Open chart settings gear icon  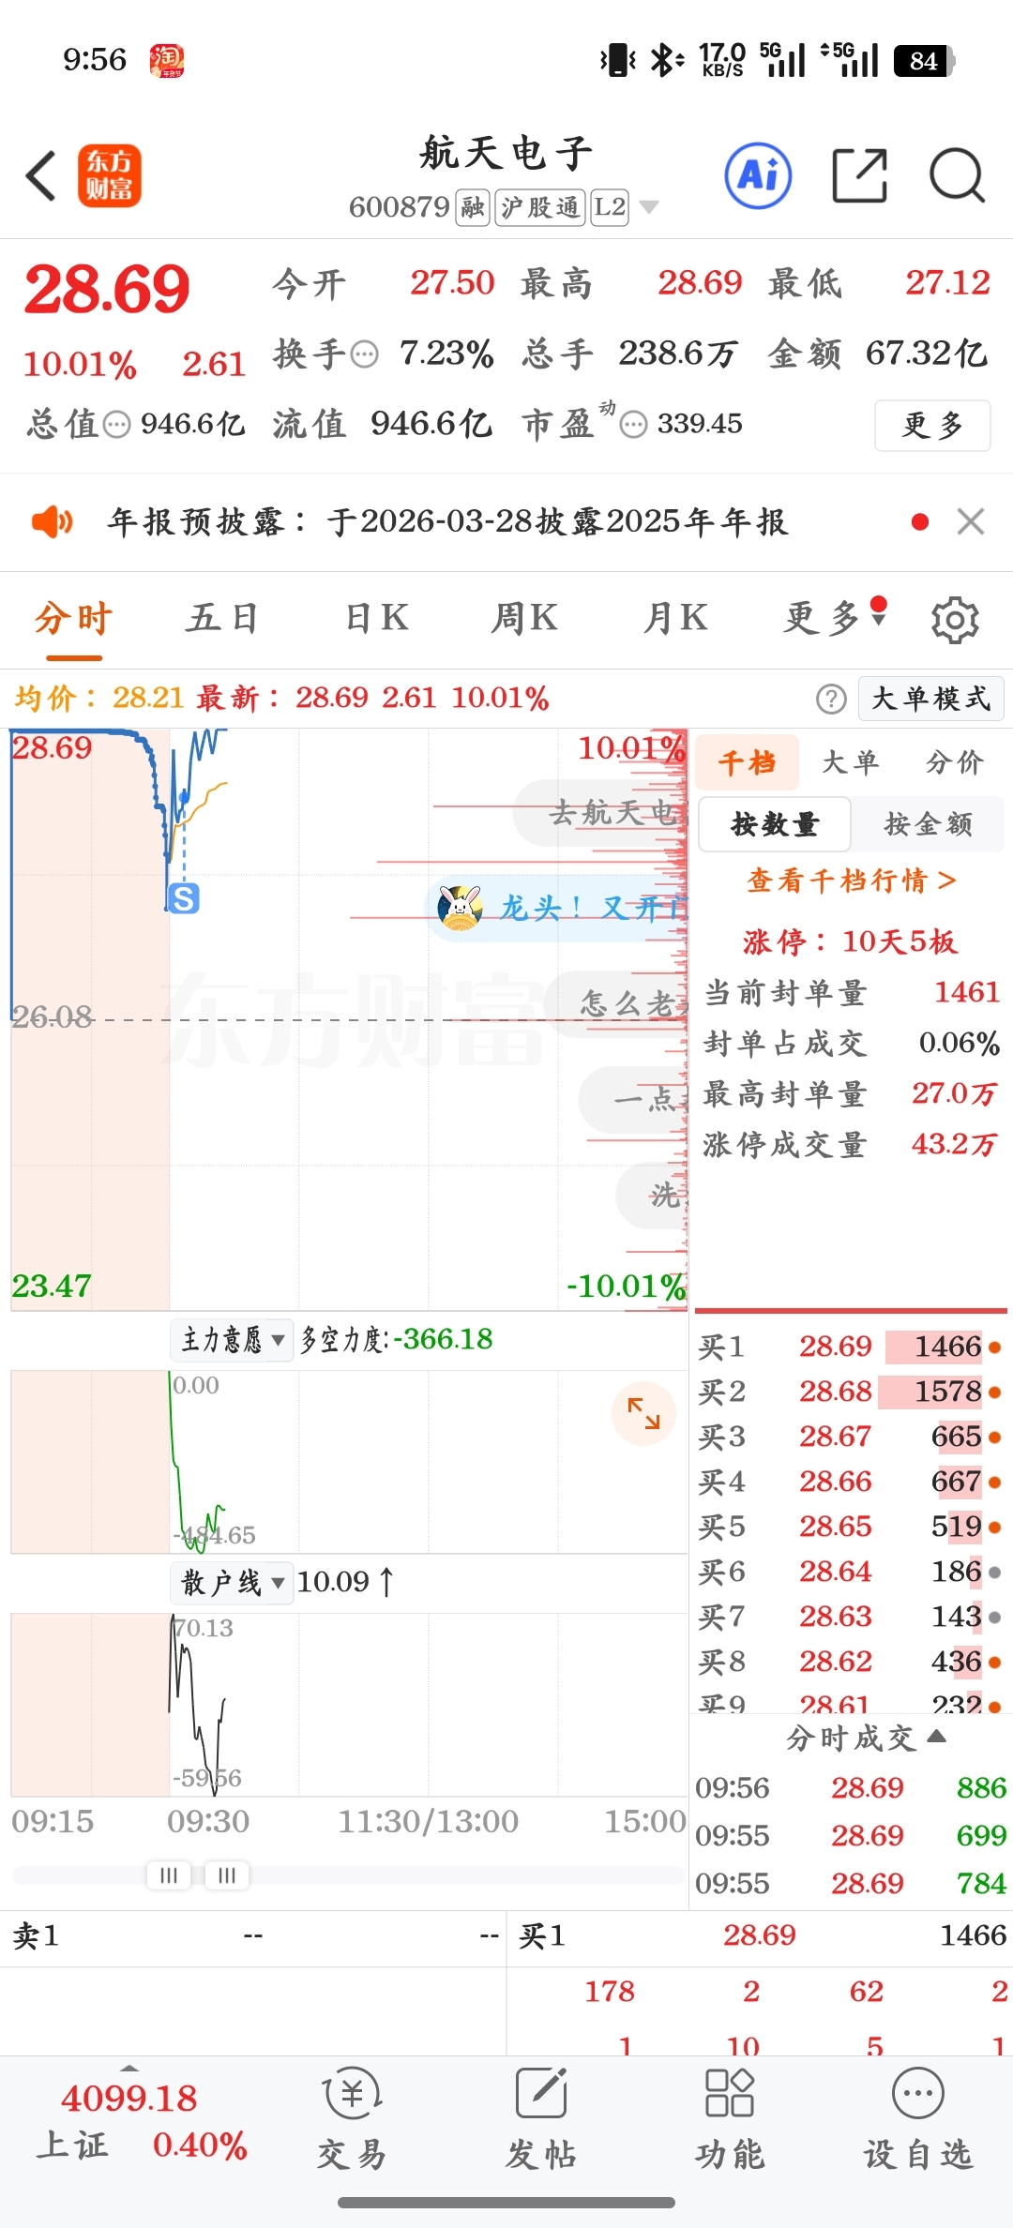click(x=955, y=620)
